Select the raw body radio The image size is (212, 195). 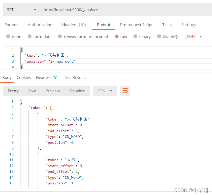pyautogui.click(x=117, y=36)
